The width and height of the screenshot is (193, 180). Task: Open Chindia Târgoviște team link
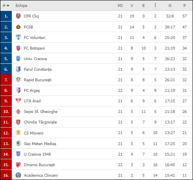pos(40,122)
